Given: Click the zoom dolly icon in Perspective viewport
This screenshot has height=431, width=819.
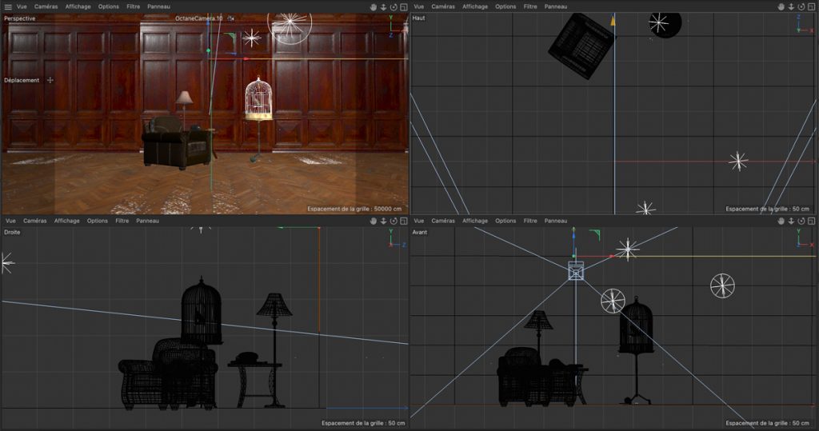Looking at the screenshot, I should coord(383,6).
